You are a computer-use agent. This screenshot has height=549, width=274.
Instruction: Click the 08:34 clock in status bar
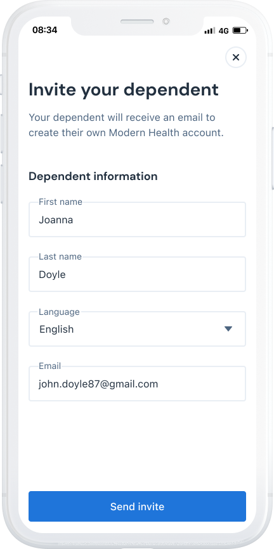pos(44,30)
